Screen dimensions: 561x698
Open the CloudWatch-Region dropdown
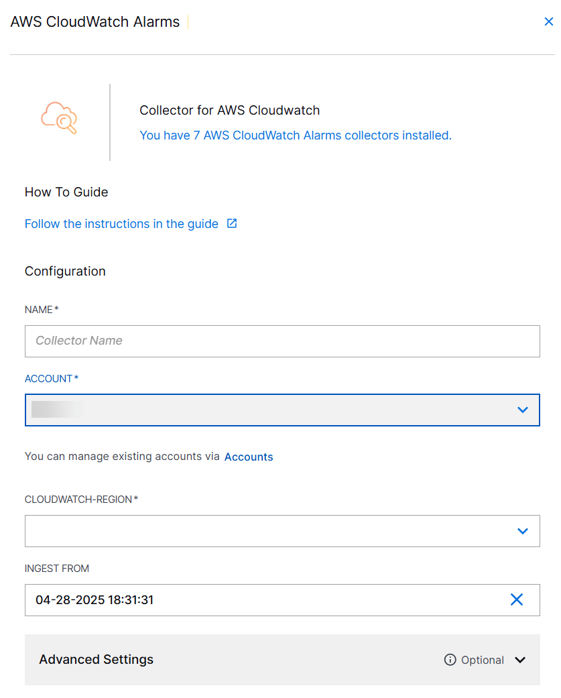click(x=282, y=531)
